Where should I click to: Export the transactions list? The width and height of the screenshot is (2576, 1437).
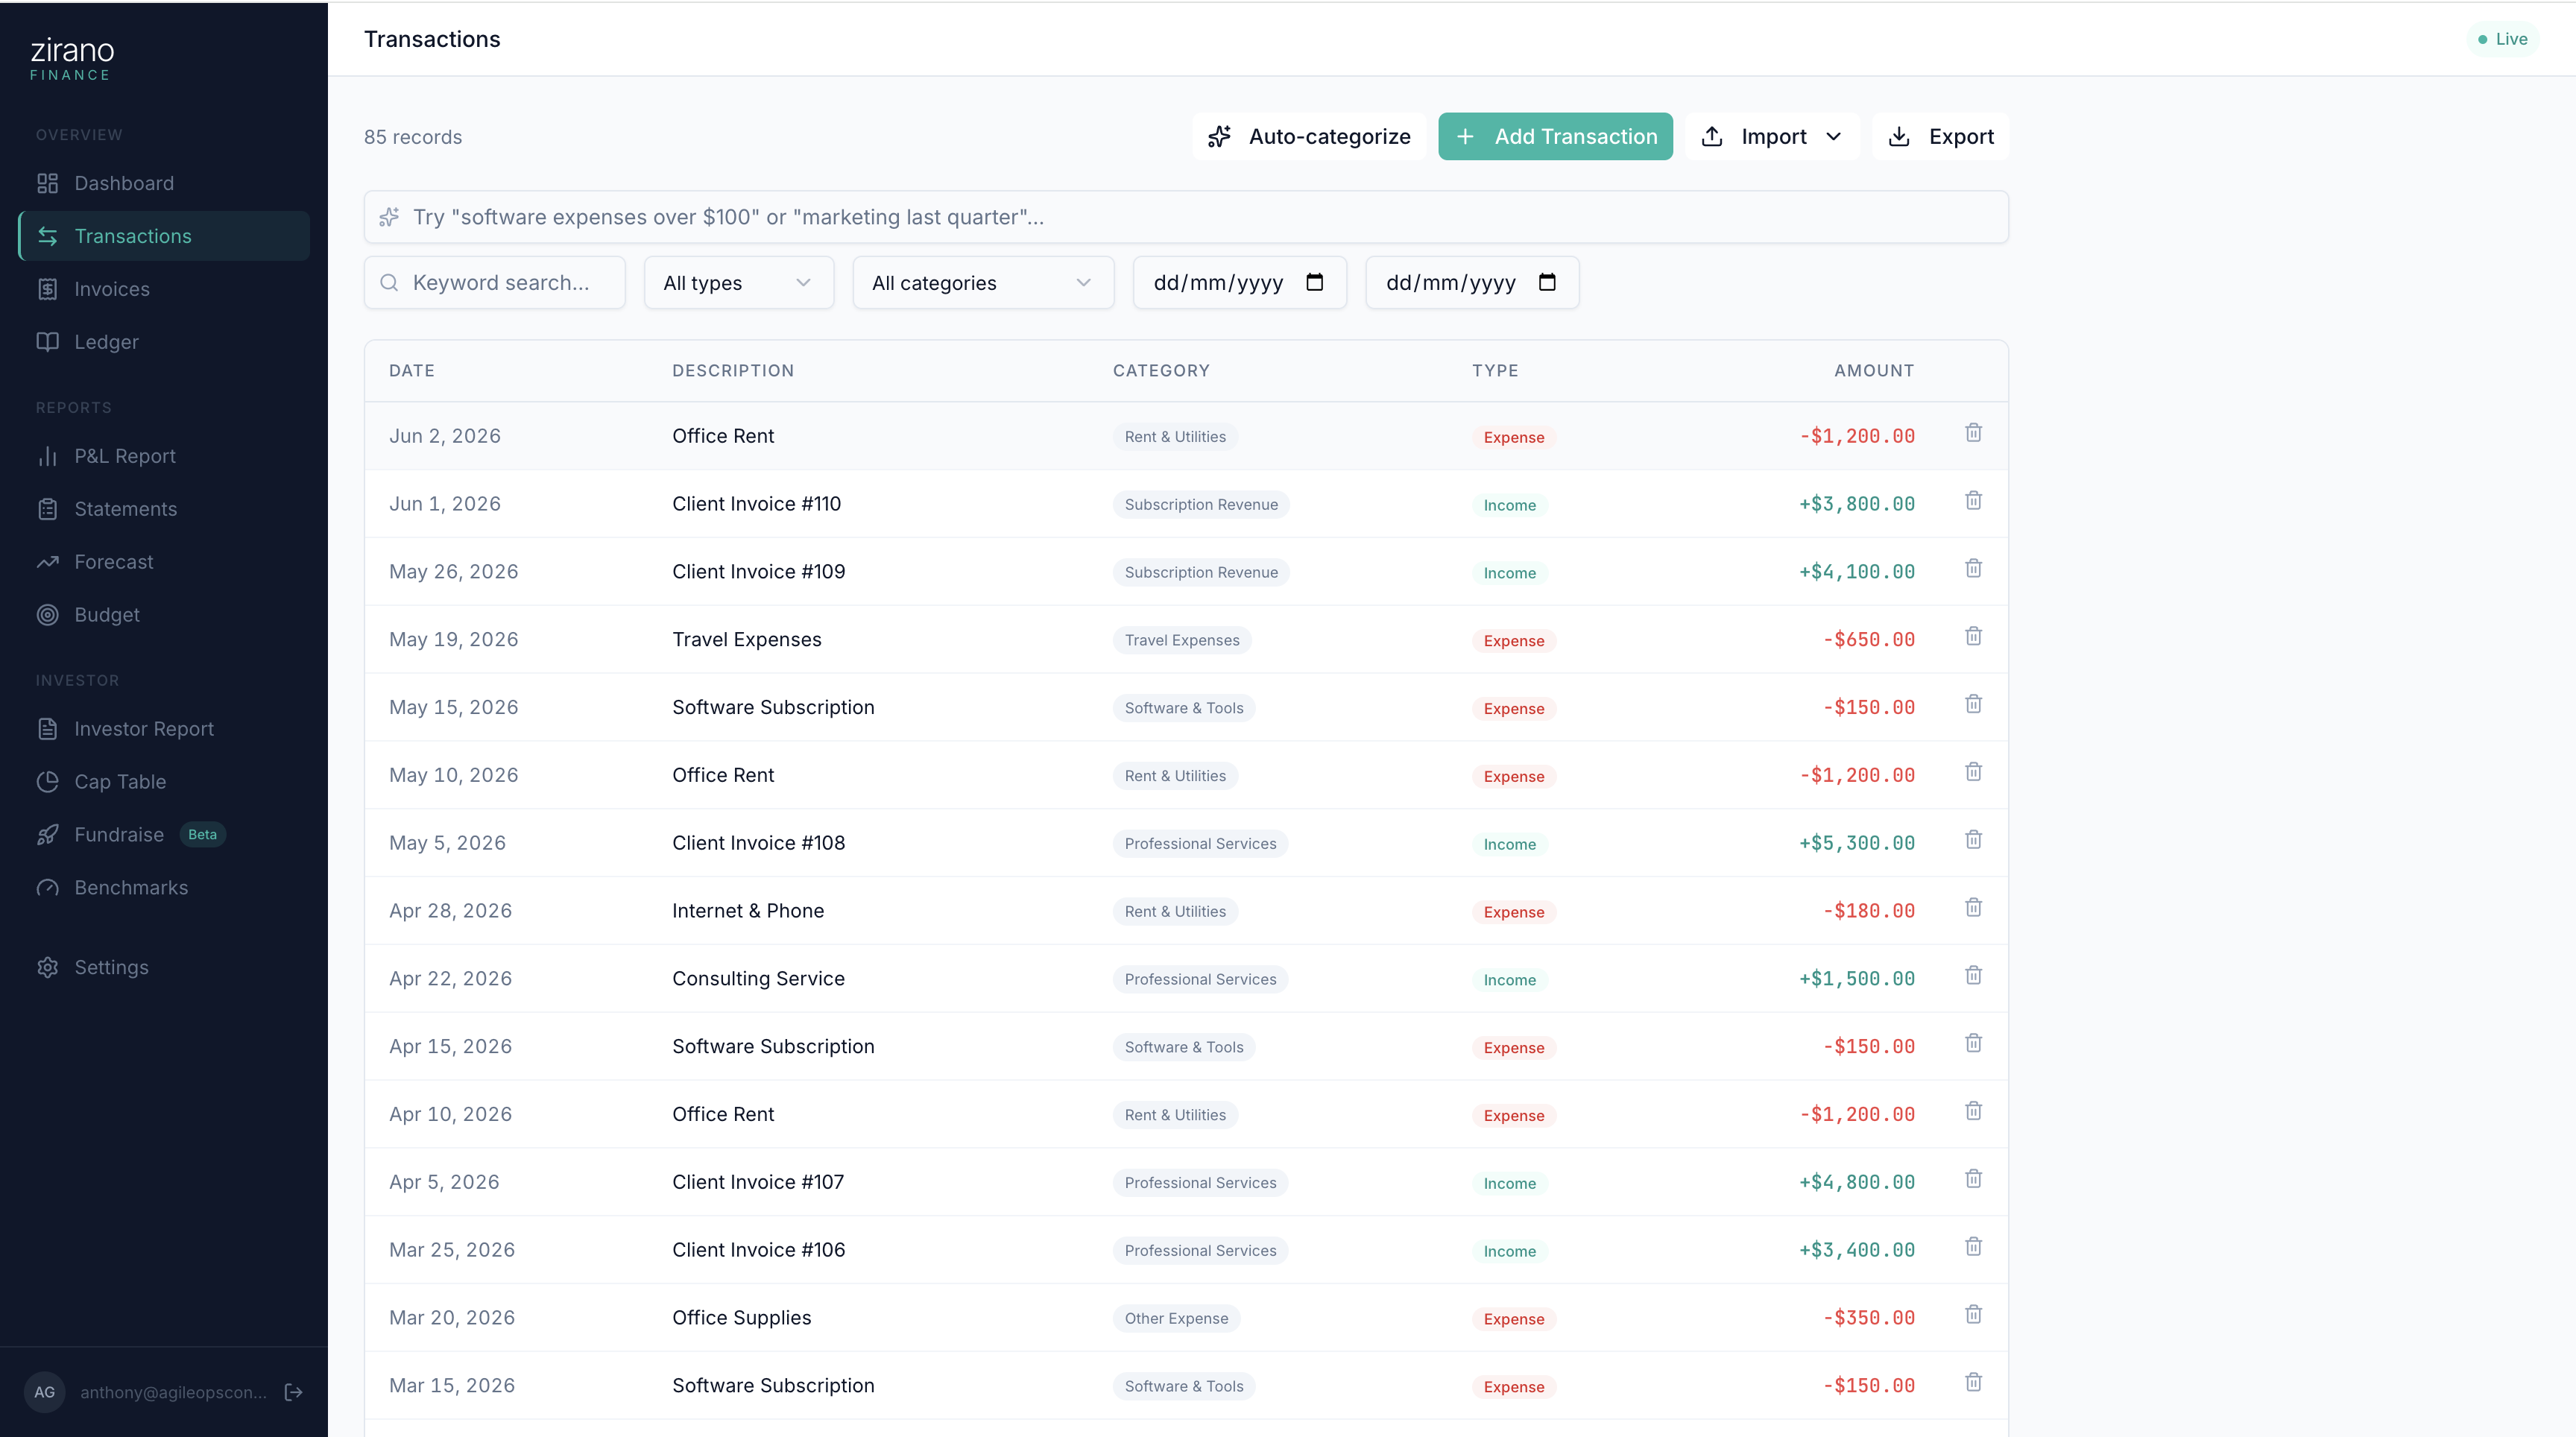pyautogui.click(x=1940, y=136)
